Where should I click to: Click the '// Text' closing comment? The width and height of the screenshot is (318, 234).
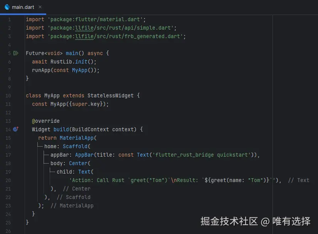point(299,180)
